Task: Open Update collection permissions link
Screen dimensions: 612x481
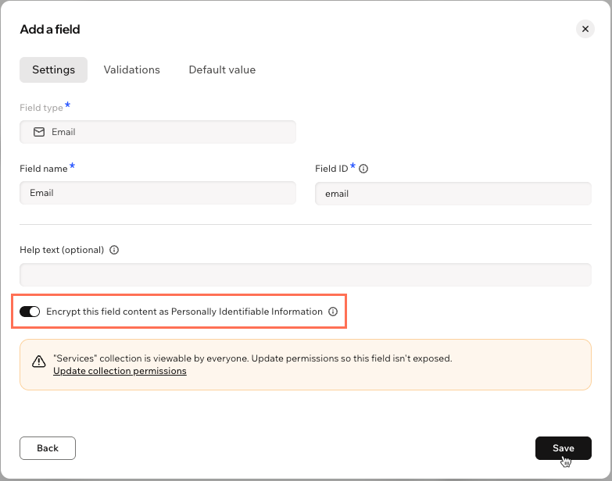Action: (120, 371)
